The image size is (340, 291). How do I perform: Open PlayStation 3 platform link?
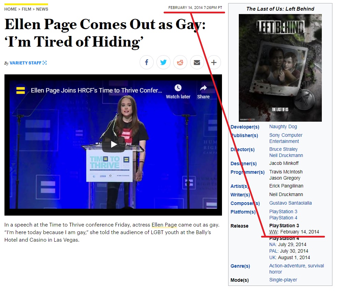tap(283, 211)
